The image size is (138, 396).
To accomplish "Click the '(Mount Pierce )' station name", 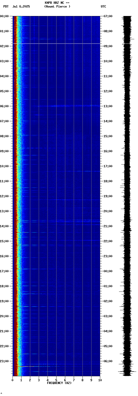I will pos(57,6).
